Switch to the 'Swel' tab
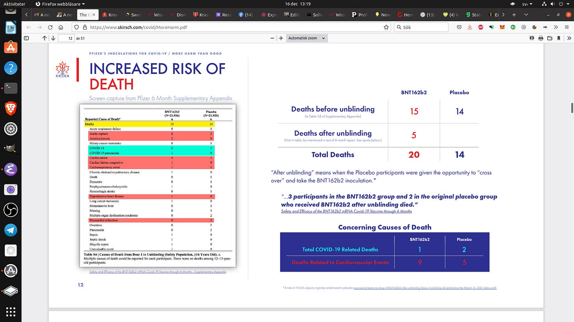The image size is (574, 322). tap(133, 15)
